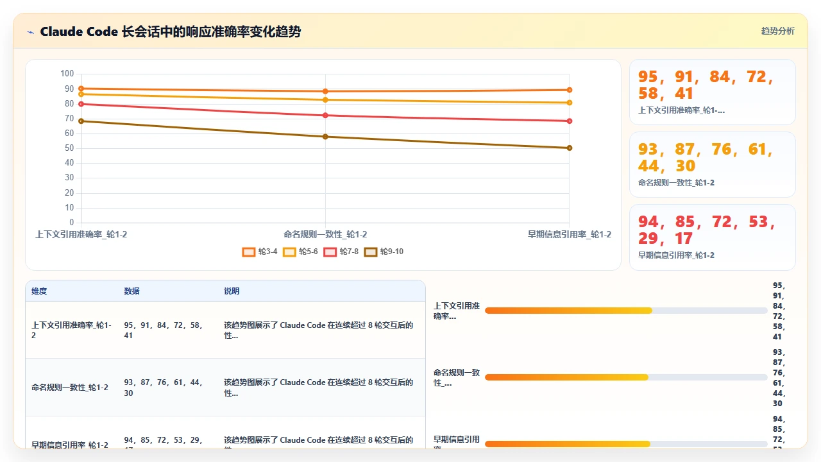Toggle the 轮9-10 legend series

[x=384, y=252]
